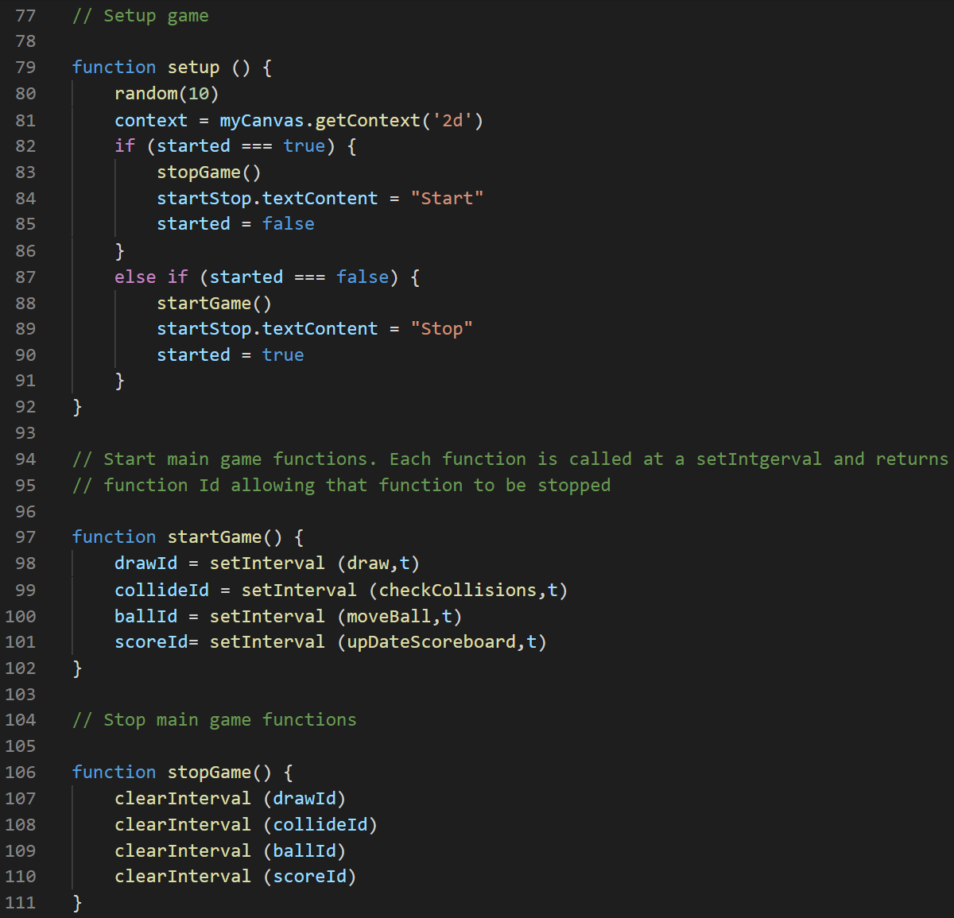
Task: Click line number 79 in the gutter
Action: (x=25, y=68)
